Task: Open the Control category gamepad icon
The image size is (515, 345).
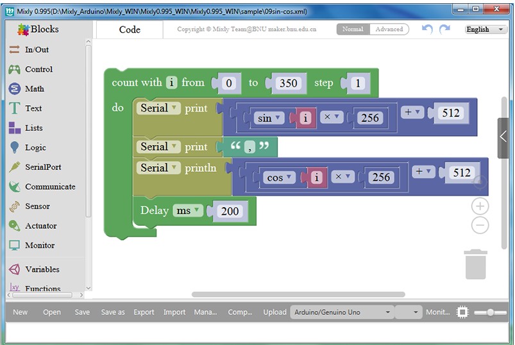Action: point(14,69)
